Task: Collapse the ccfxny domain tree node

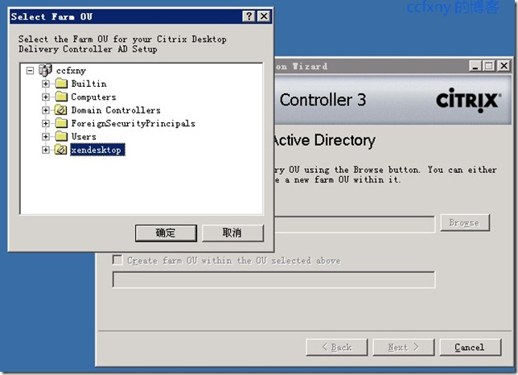Action: 30,70
